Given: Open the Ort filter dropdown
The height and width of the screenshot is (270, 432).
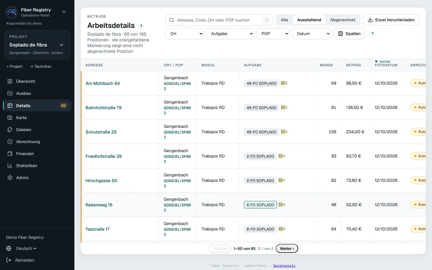Looking at the screenshot, I should tap(185, 34).
